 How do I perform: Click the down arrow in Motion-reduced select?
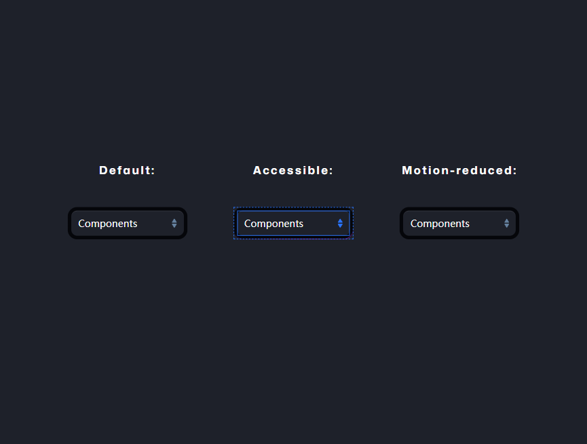(506, 226)
